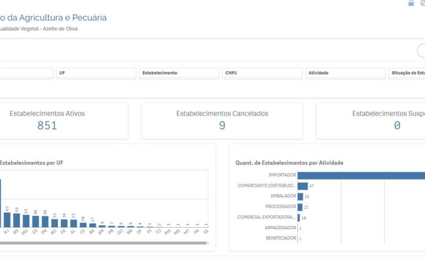Click the Estabelecimentos Suspensos value 0
Screen dimensions: 425x259
point(397,126)
